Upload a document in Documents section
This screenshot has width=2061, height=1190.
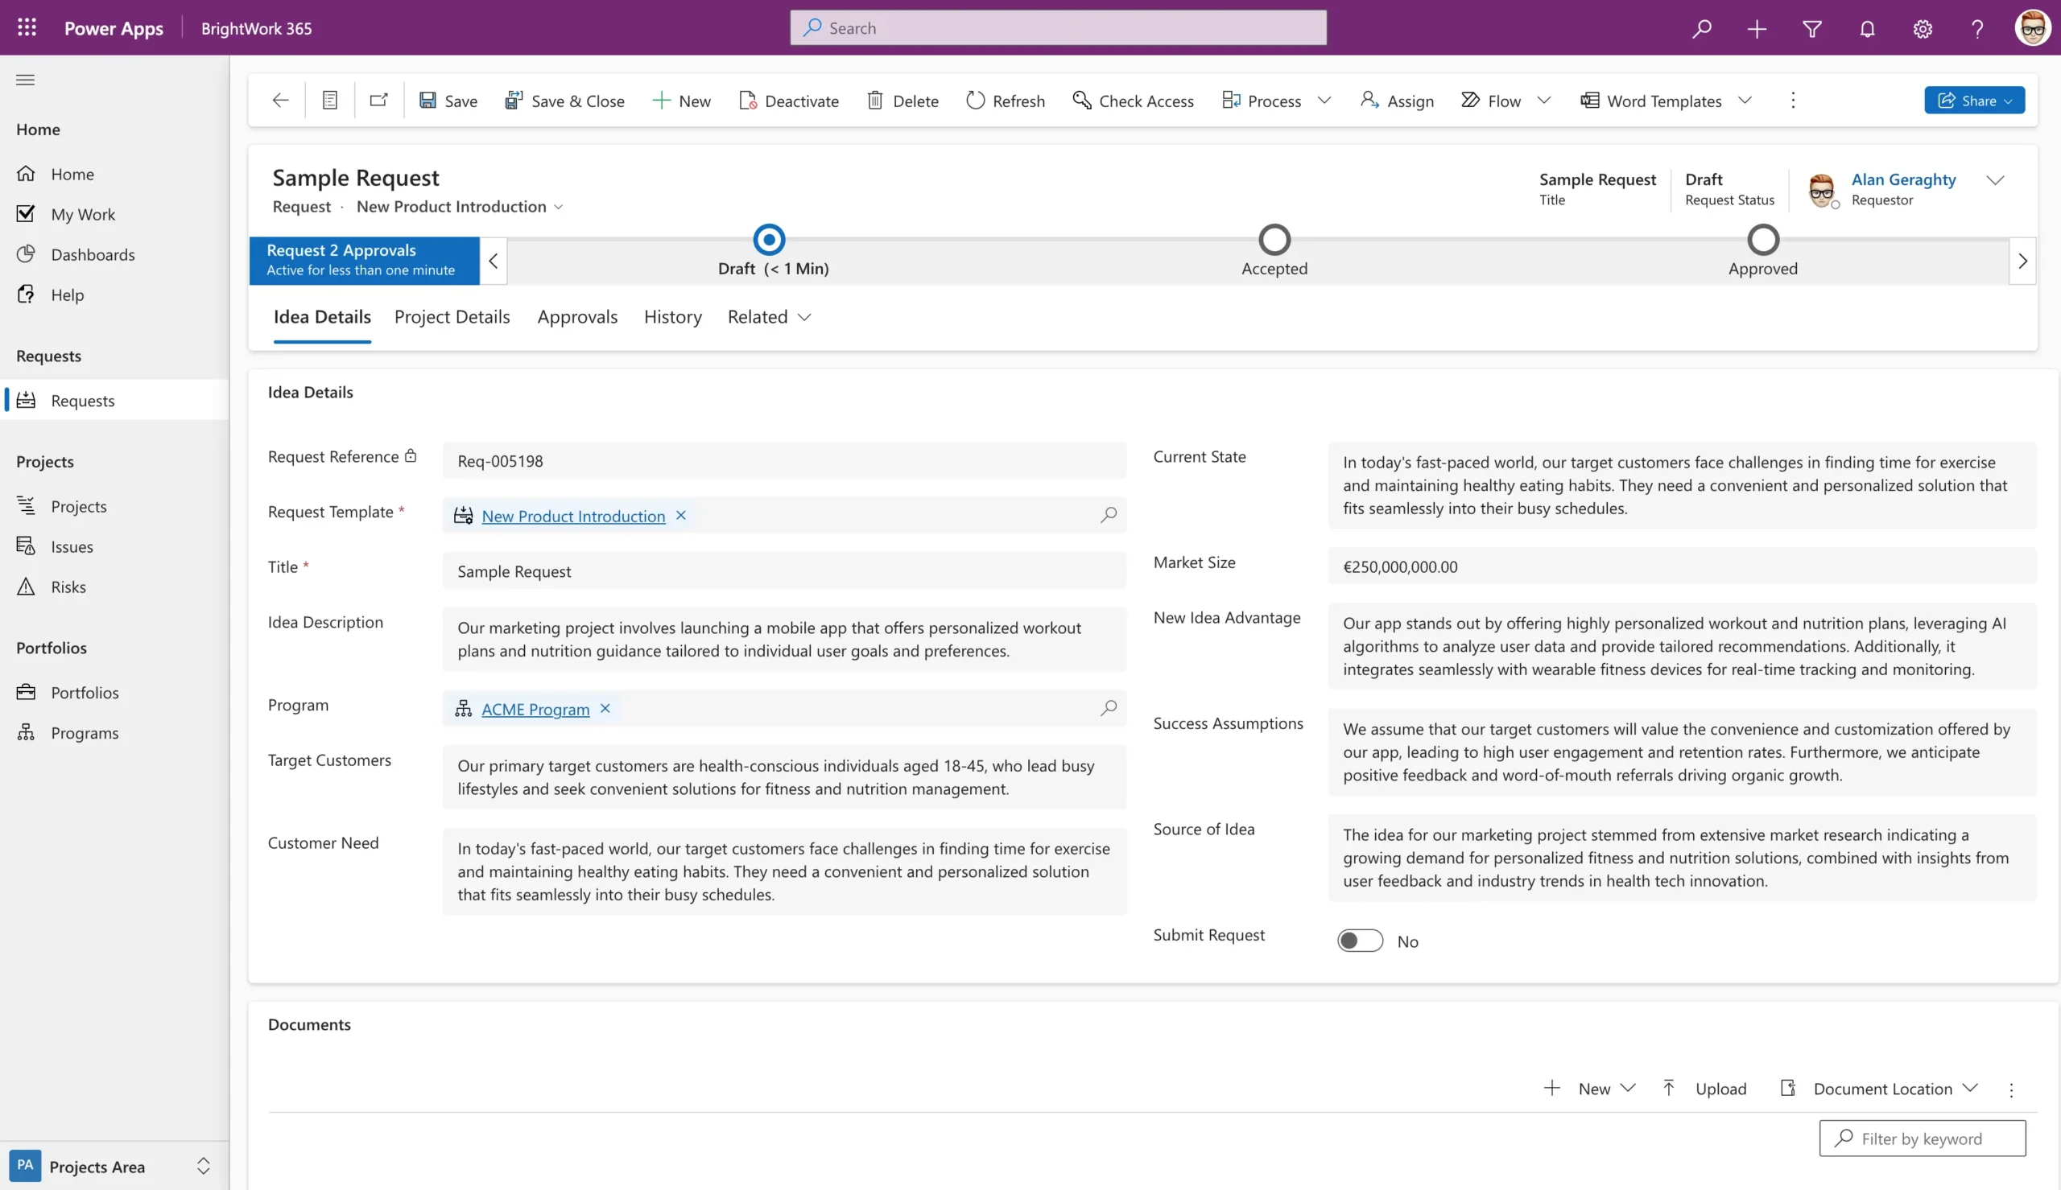(1705, 1088)
